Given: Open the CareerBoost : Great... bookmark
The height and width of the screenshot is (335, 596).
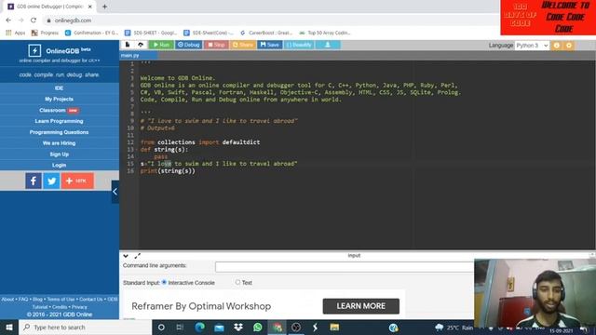Looking at the screenshot, I should (x=266, y=33).
